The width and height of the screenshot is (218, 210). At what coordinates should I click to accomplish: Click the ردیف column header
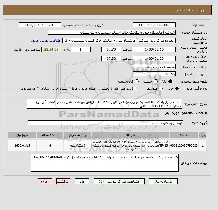(203, 135)
